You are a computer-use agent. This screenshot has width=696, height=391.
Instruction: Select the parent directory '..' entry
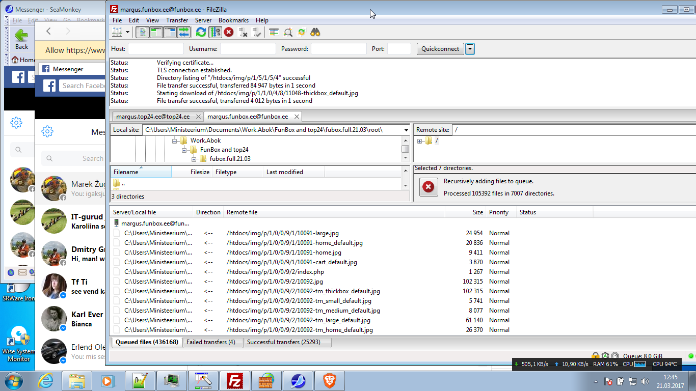pyautogui.click(x=256, y=183)
